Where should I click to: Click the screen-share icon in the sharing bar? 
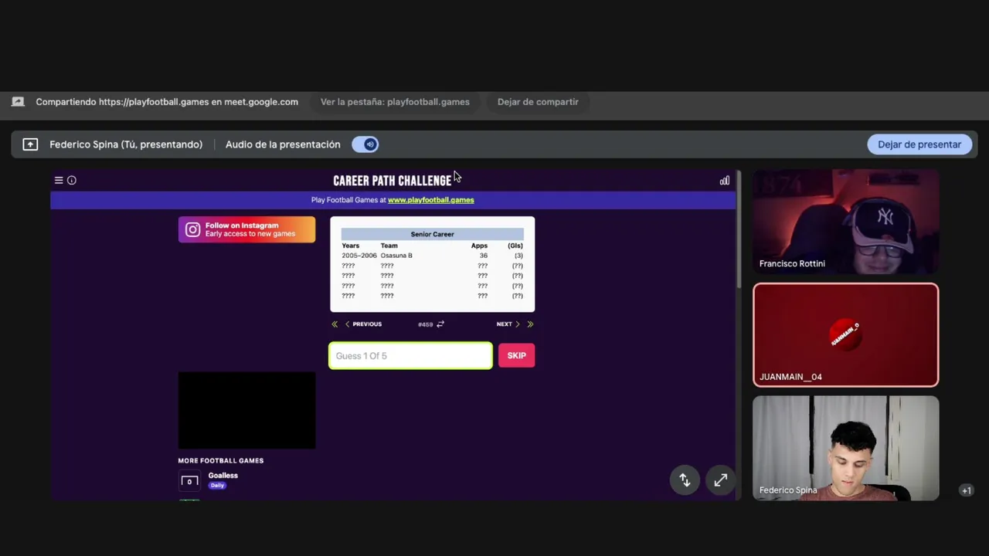(18, 102)
